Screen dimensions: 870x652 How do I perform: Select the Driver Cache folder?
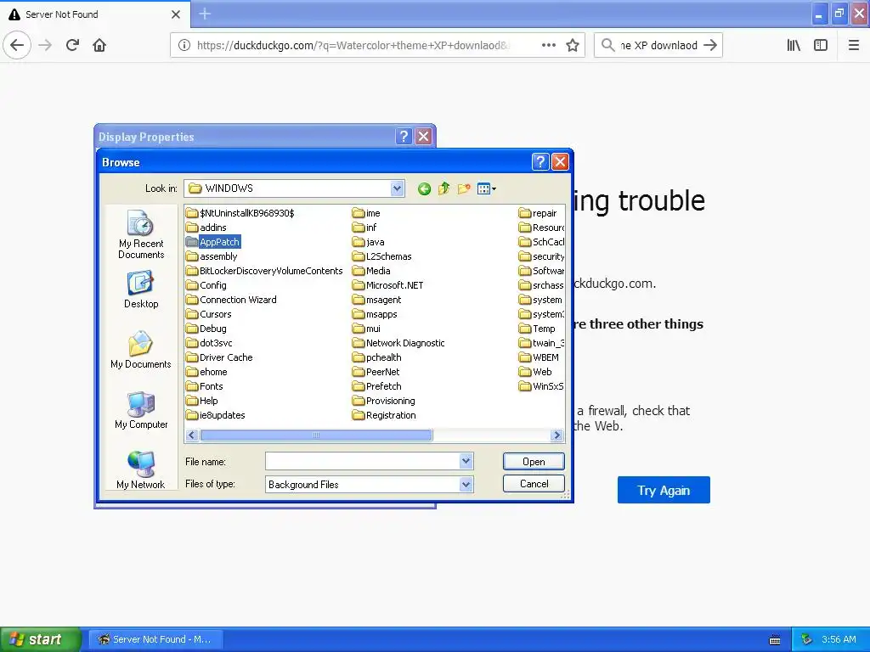pyautogui.click(x=219, y=357)
